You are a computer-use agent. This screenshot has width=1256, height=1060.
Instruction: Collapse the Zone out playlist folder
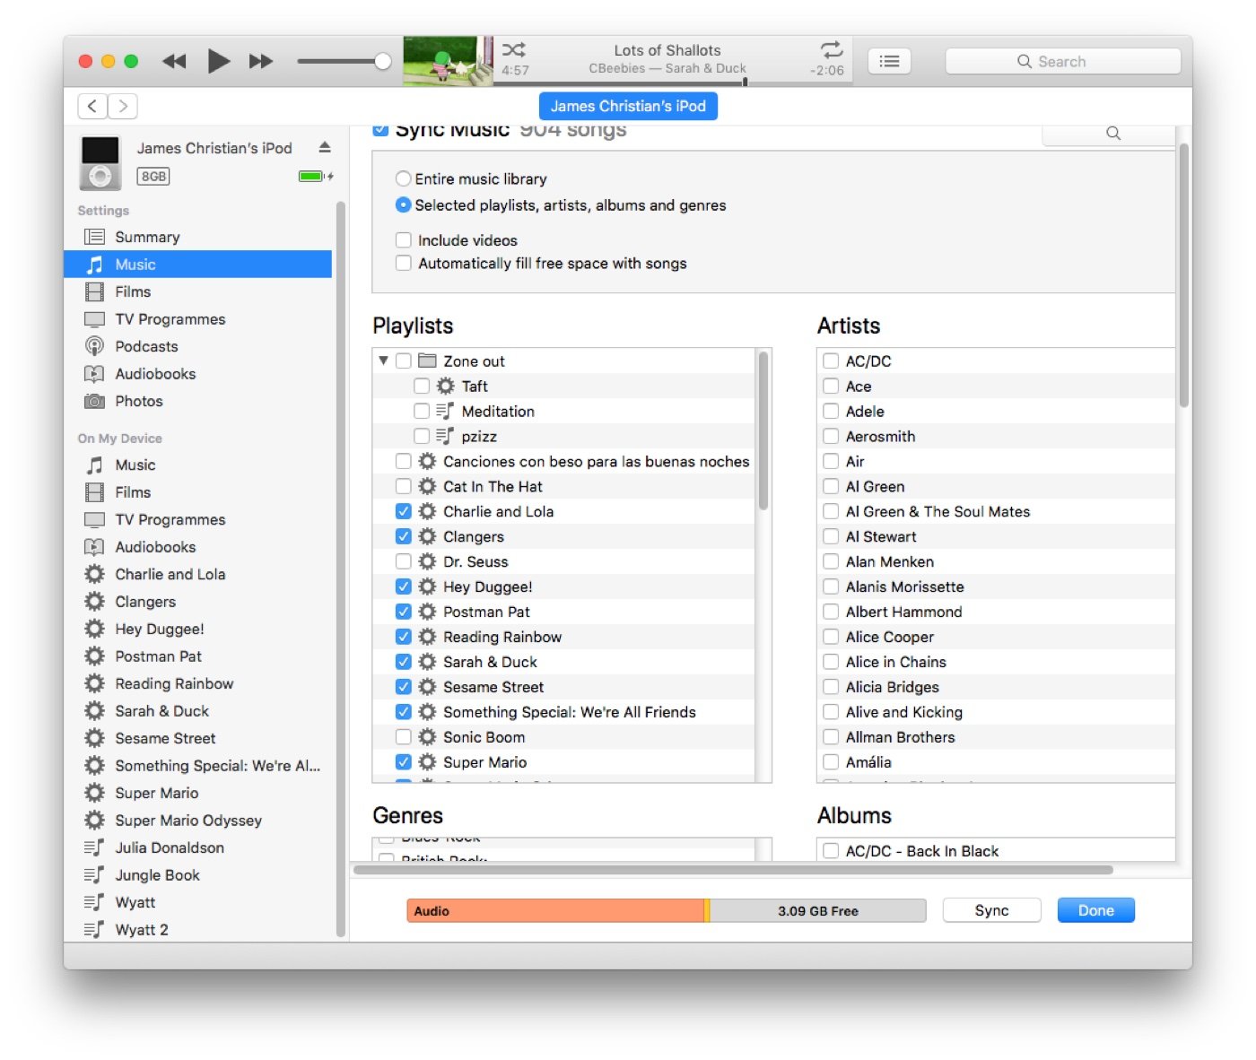383,361
